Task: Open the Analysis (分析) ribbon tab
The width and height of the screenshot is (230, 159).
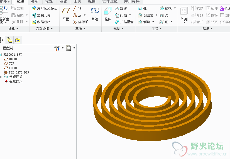Action: coord(35,2)
